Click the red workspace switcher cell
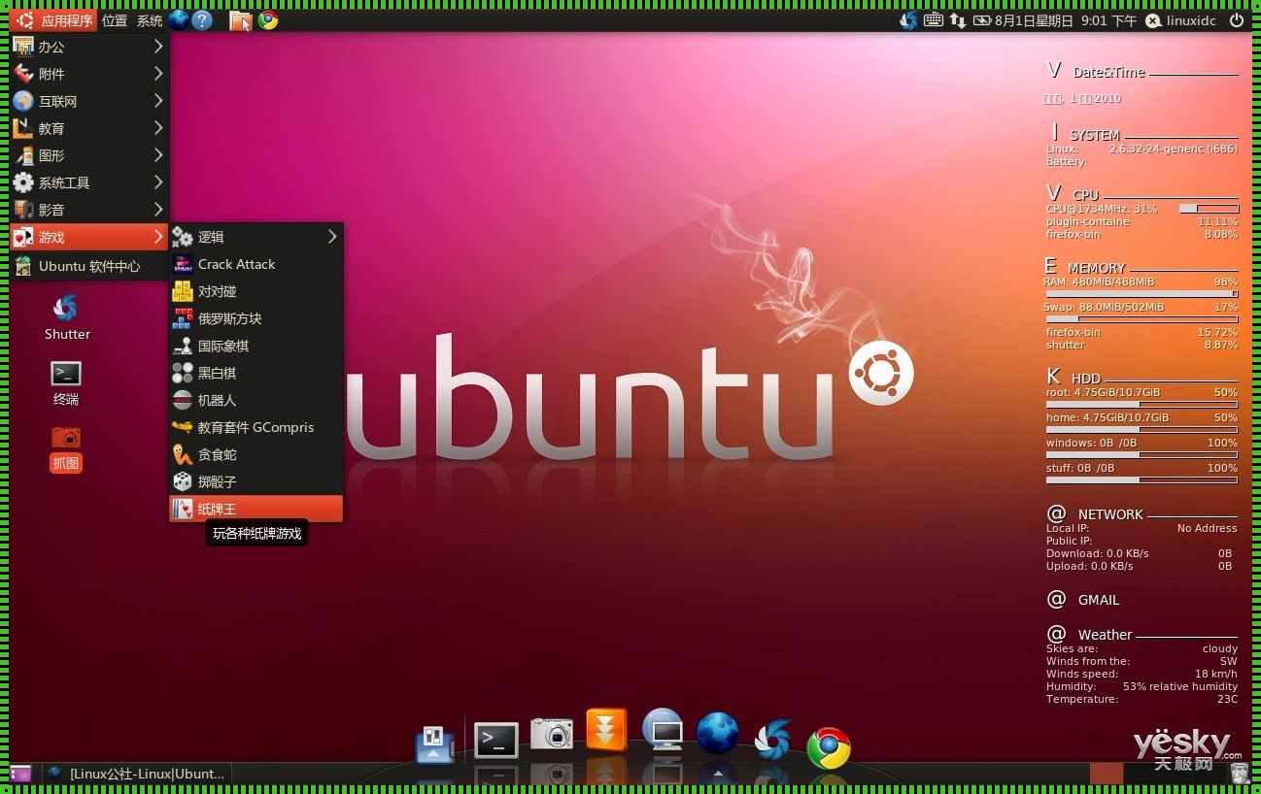 (1107, 774)
